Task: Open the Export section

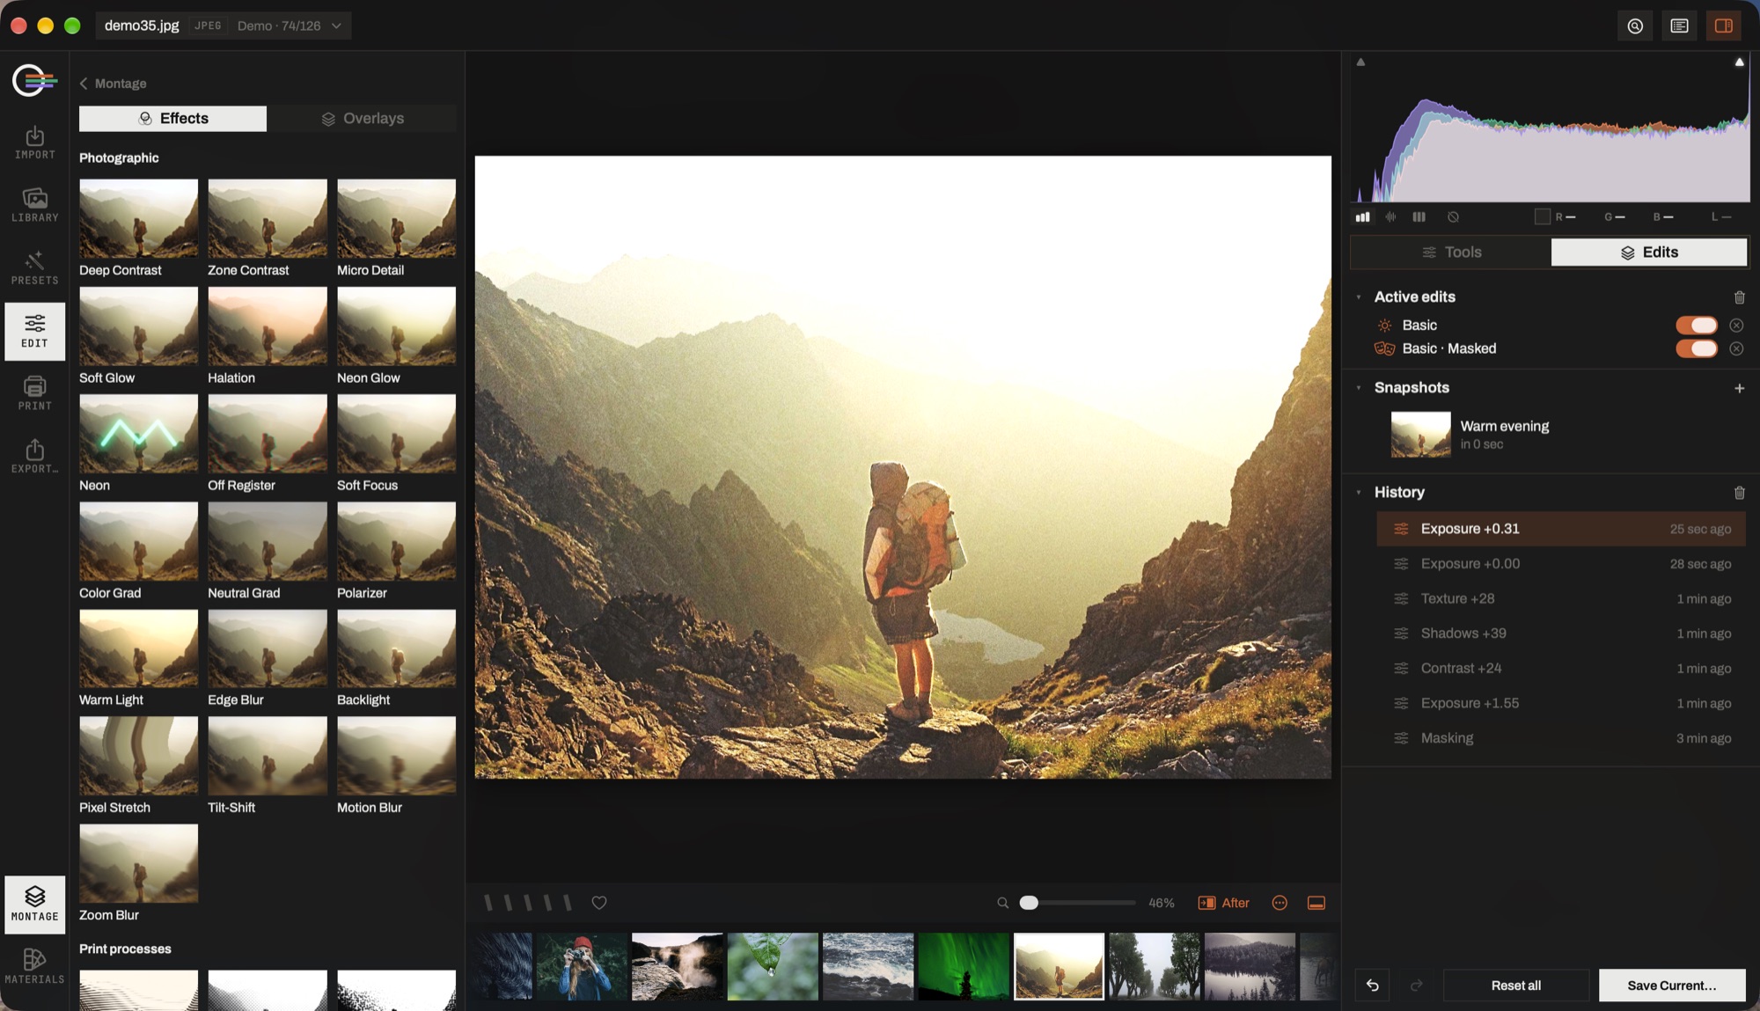Action: (34, 457)
